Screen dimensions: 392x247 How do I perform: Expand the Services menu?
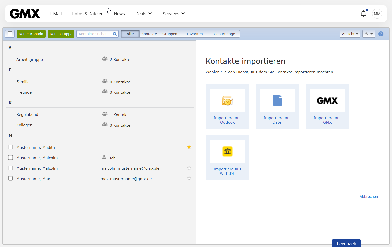pos(174,14)
